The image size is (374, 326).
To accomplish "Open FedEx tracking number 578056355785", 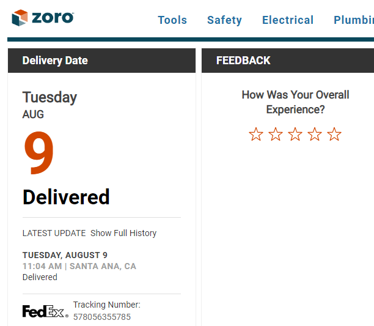I will [102, 317].
